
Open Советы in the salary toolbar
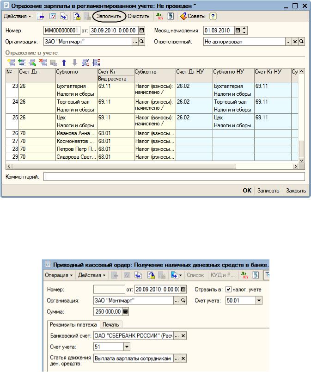(193, 16)
